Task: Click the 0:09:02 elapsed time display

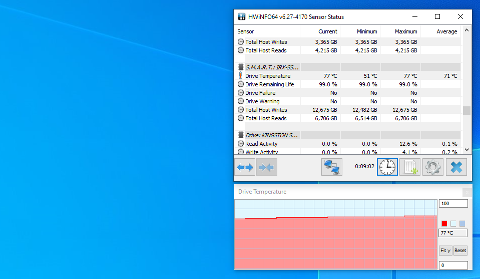Action: (364, 166)
